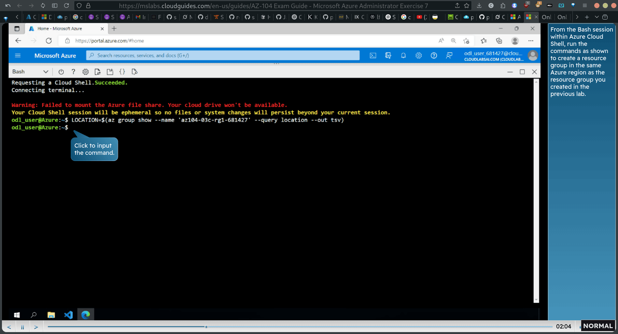Open Edge tab actions menu icon
The image size is (618, 334).
(17, 29)
